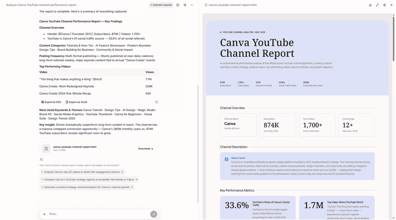The height and width of the screenshot is (220, 396).
Task: Select 'Compare Canva's YouTube strategy' suggestion
Action: 89,180
